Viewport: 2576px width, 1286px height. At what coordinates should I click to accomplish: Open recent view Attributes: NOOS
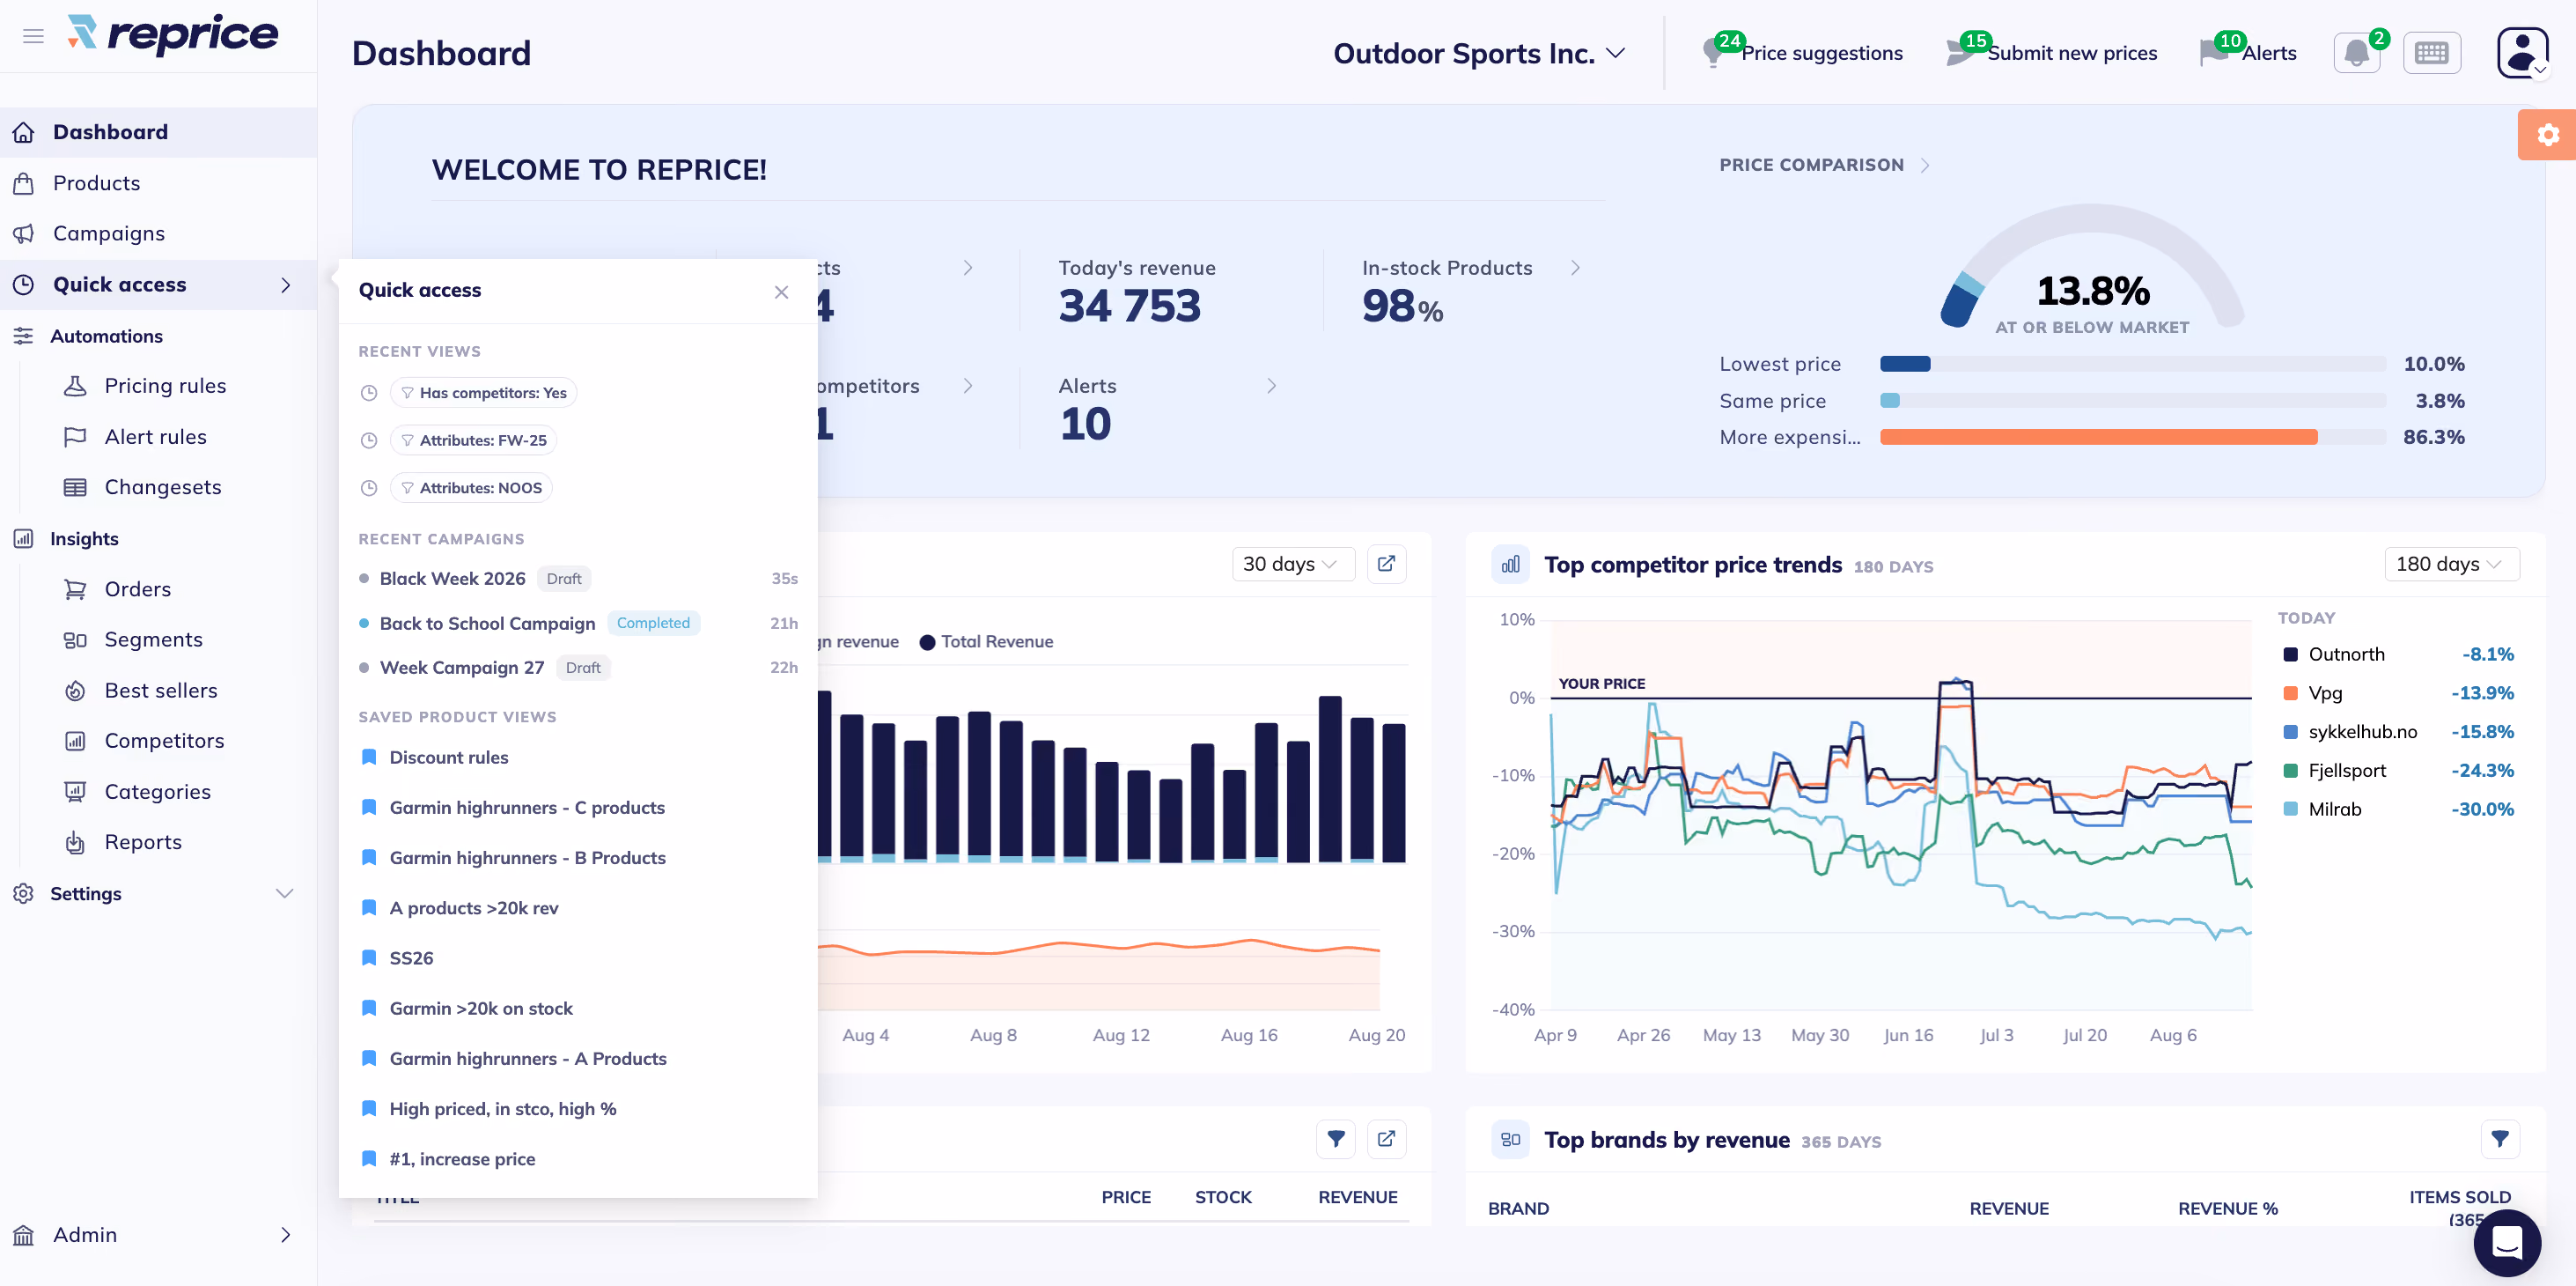471,487
